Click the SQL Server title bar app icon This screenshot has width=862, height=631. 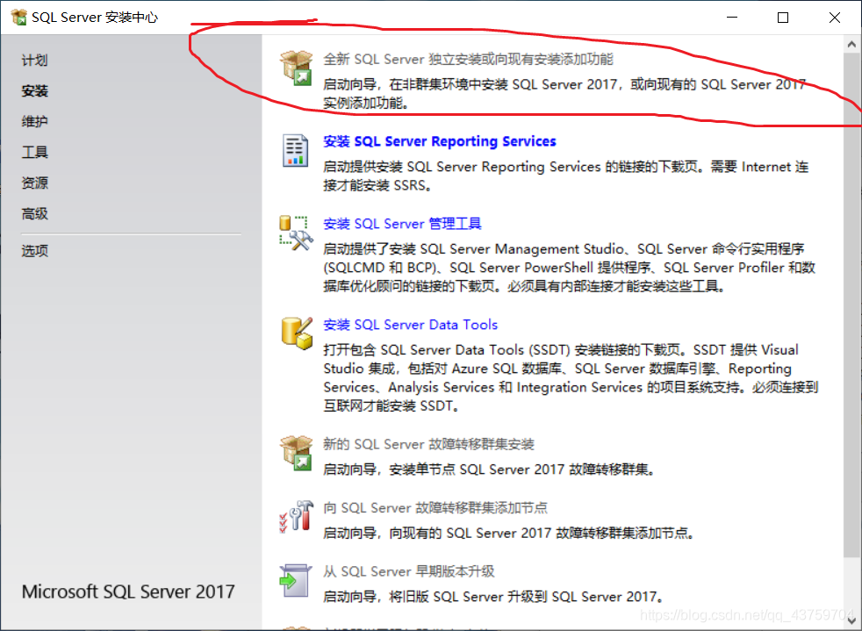point(18,17)
